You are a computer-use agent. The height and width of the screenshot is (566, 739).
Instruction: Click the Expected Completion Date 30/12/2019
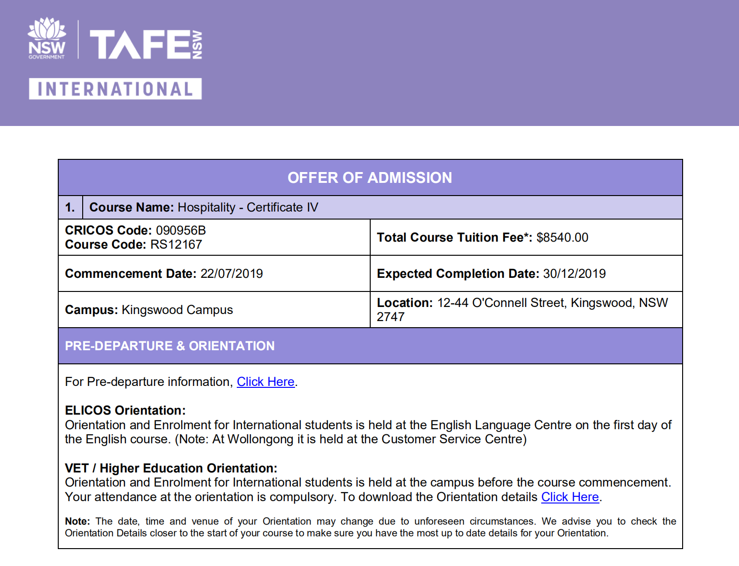pyautogui.click(x=574, y=274)
